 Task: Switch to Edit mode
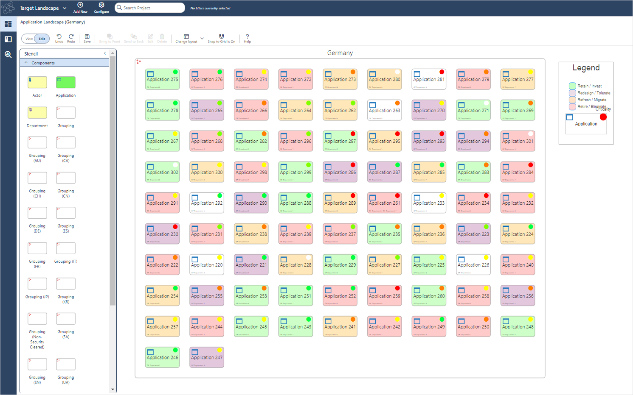(x=41, y=38)
